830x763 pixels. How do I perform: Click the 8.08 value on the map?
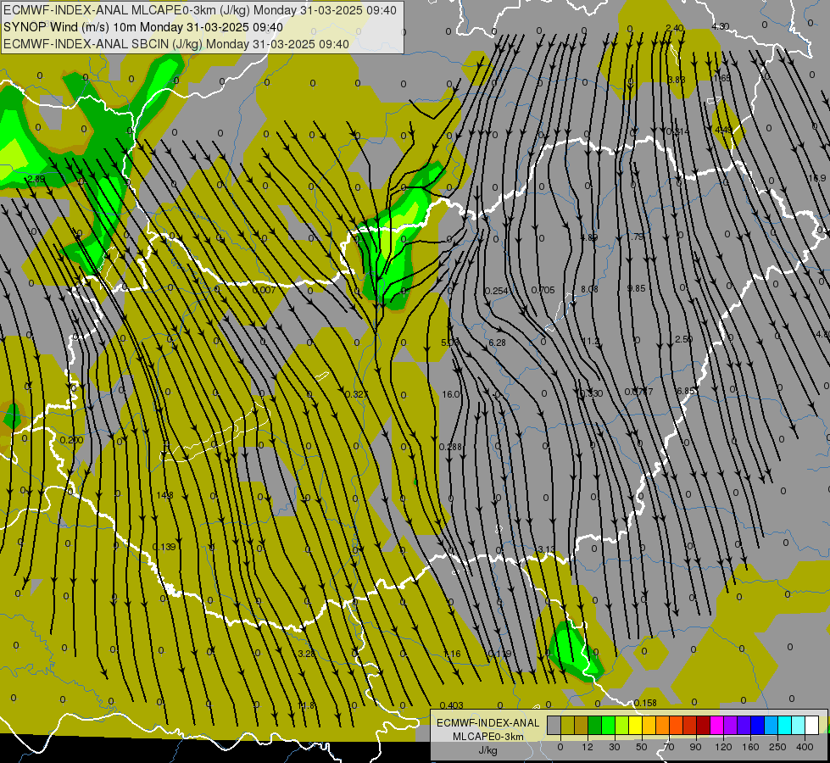point(589,289)
